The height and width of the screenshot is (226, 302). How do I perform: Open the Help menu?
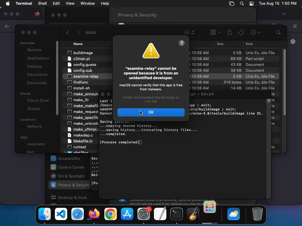click(105, 4)
